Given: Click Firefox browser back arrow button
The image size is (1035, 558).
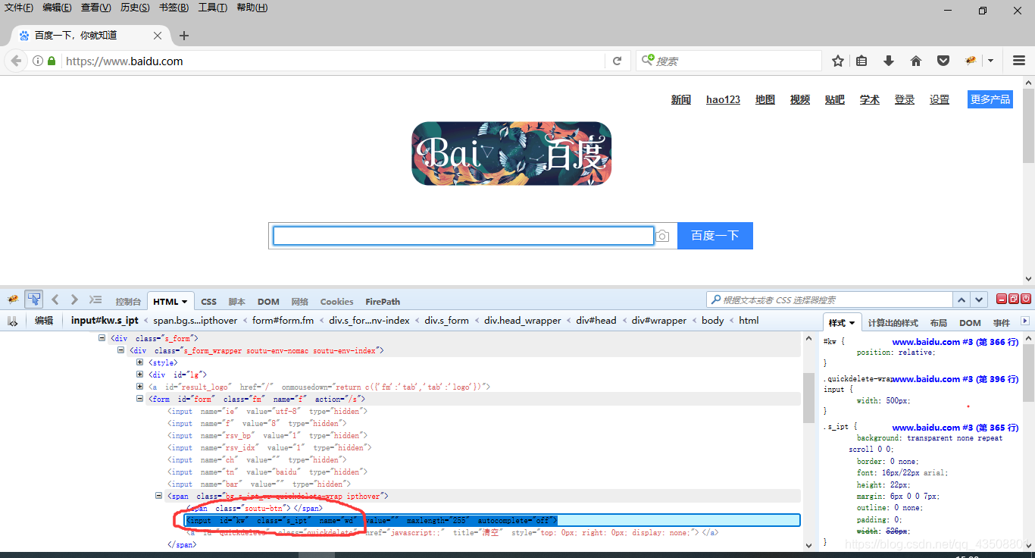Looking at the screenshot, I should (16, 61).
